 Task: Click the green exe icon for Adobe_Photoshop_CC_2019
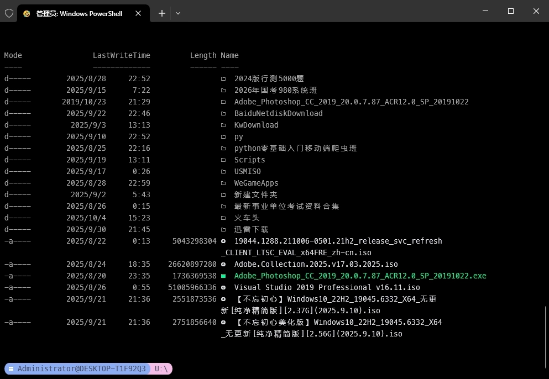coord(223,276)
